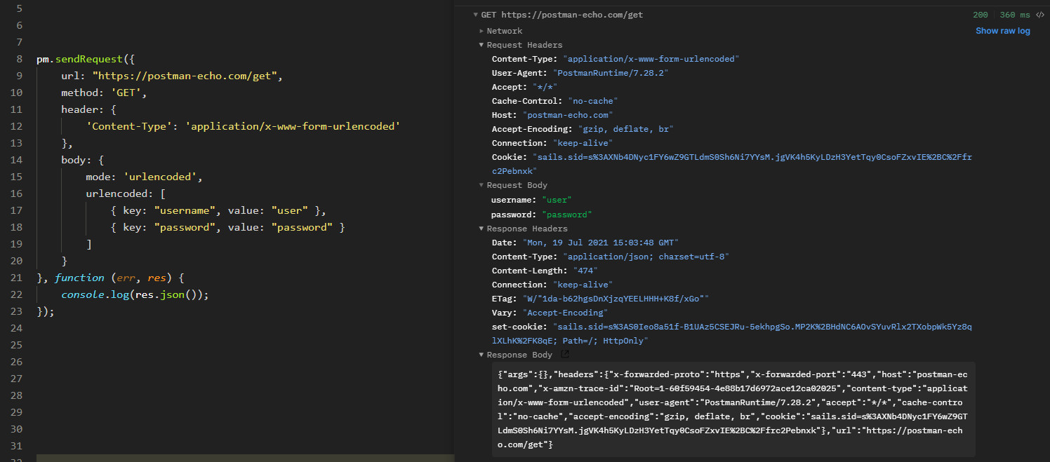The height and width of the screenshot is (462, 1050).
Task: Collapse the Request Headers section
Action: point(481,44)
